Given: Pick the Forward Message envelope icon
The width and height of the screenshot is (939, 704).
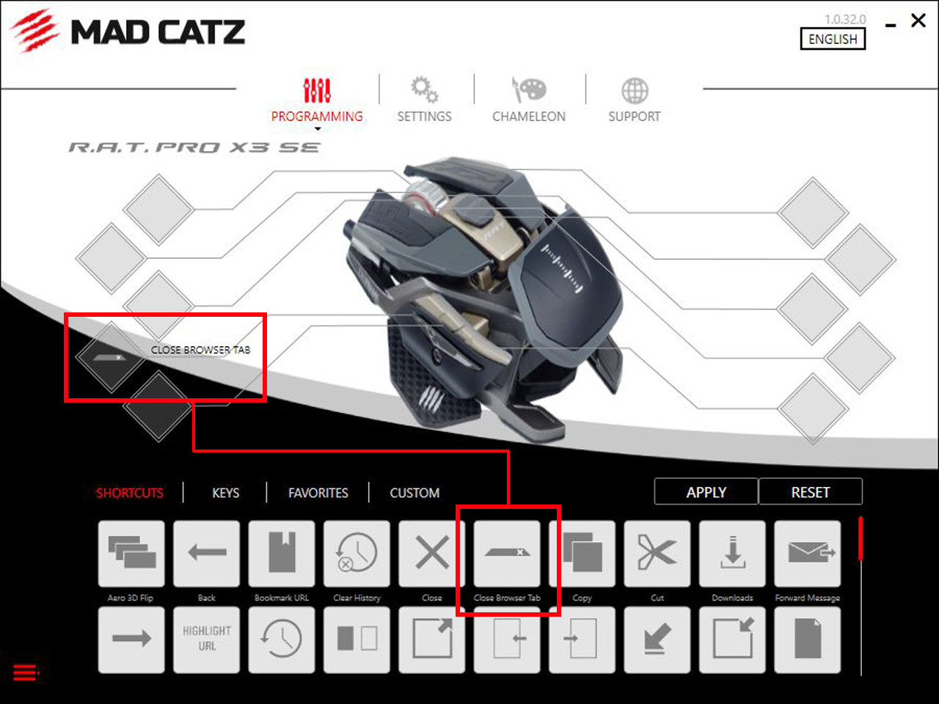Looking at the screenshot, I should tap(808, 554).
